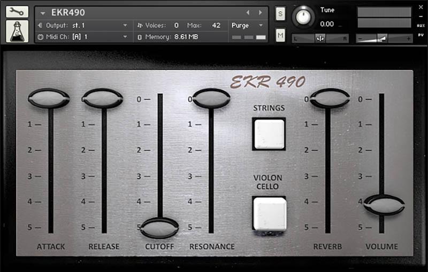Toggle the Solo S button
This screenshot has width=428, height=272.
pyautogui.click(x=280, y=14)
